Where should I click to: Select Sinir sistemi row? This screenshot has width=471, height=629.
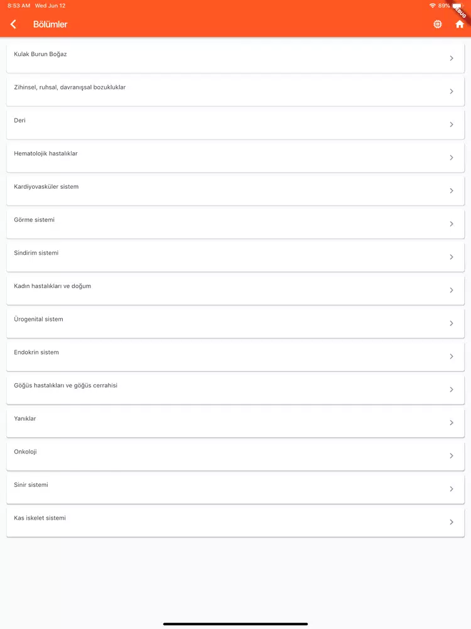[235, 489]
